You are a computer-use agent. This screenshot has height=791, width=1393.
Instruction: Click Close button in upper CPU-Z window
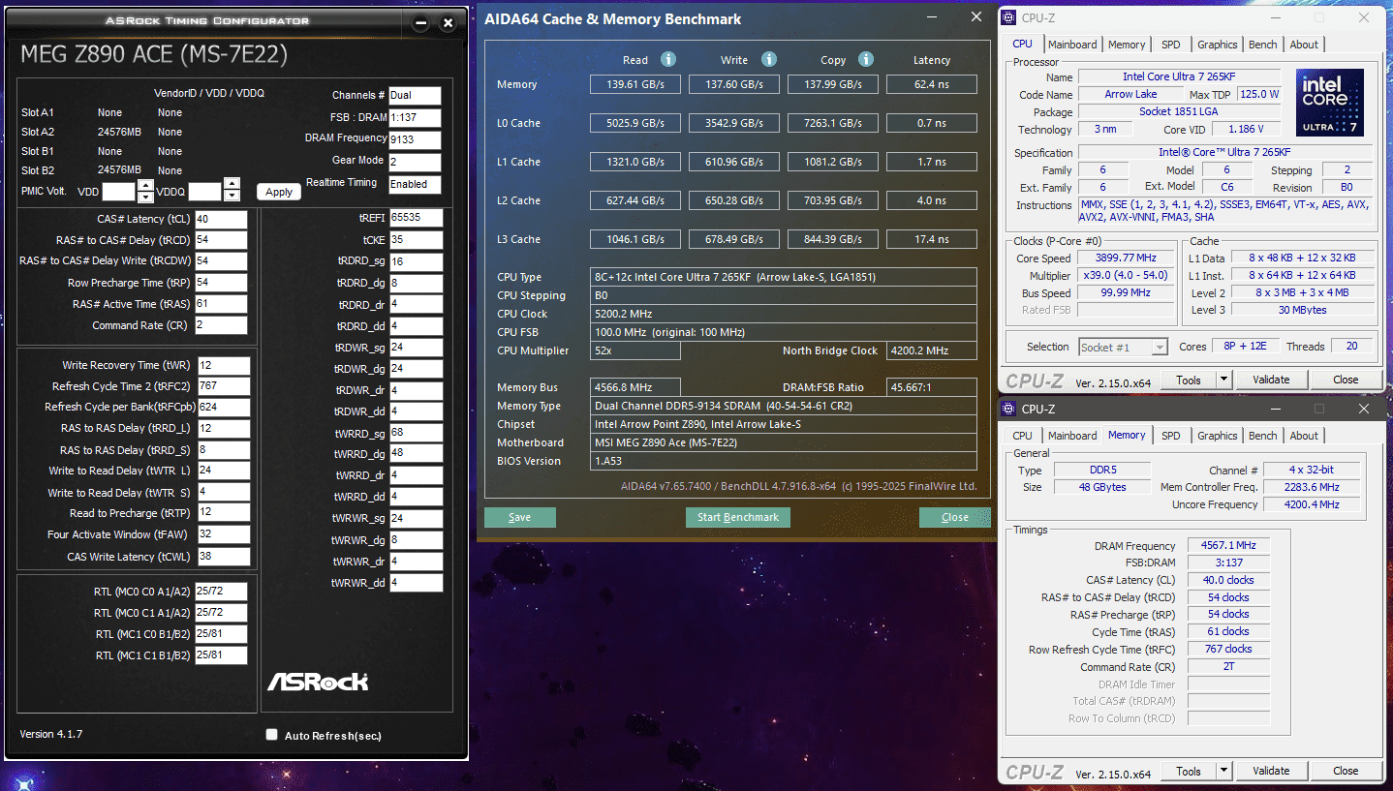point(1346,380)
